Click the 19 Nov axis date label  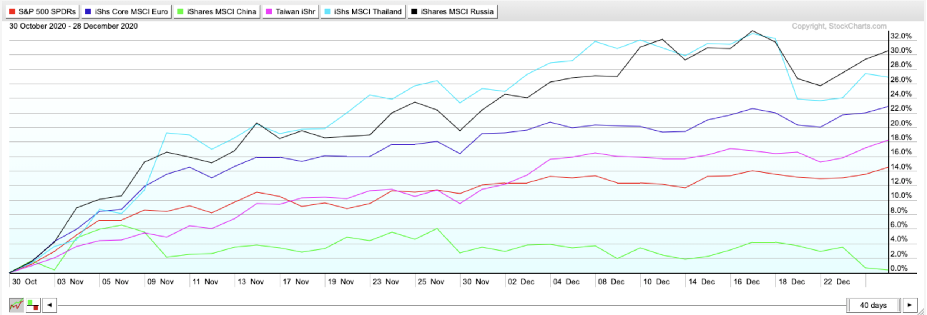click(341, 282)
